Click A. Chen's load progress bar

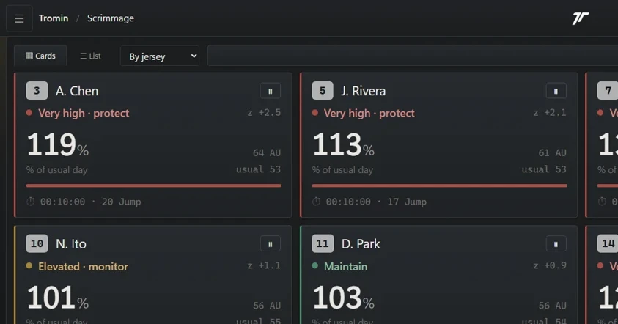pos(153,185)
